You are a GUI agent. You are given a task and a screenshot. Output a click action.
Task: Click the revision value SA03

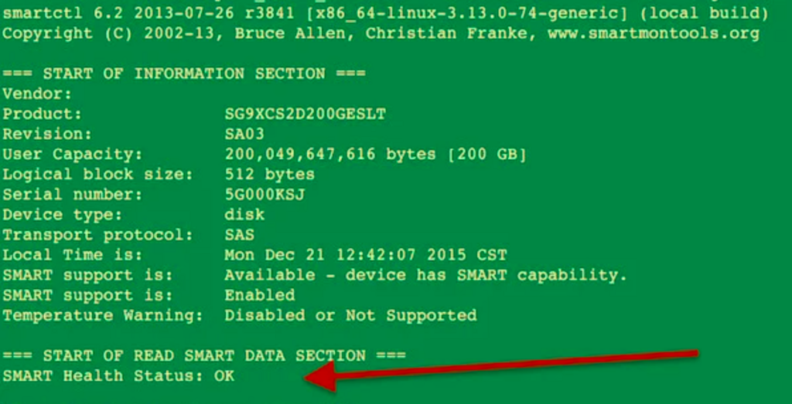(244, 134)
